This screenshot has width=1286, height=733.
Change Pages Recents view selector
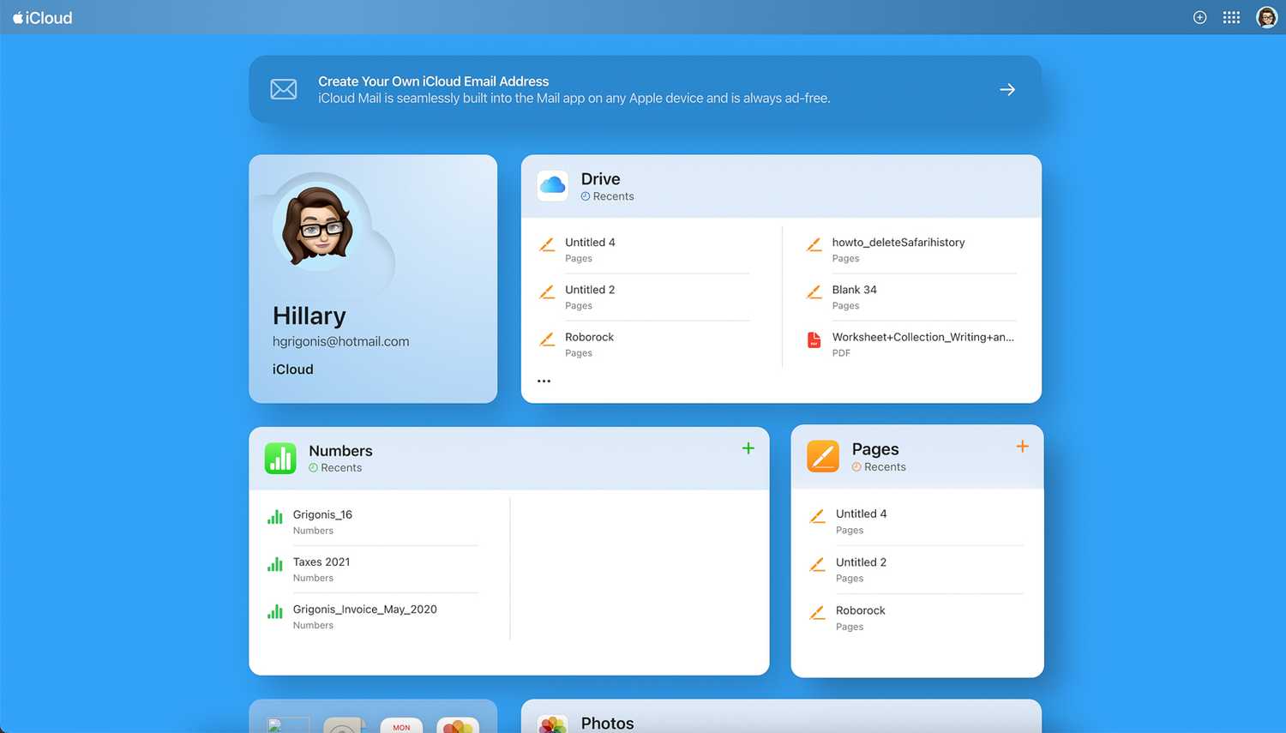[879, 467]
